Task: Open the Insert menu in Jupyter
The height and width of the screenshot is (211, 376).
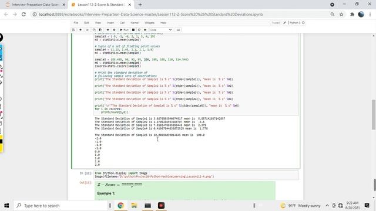Action: (110, 23)
